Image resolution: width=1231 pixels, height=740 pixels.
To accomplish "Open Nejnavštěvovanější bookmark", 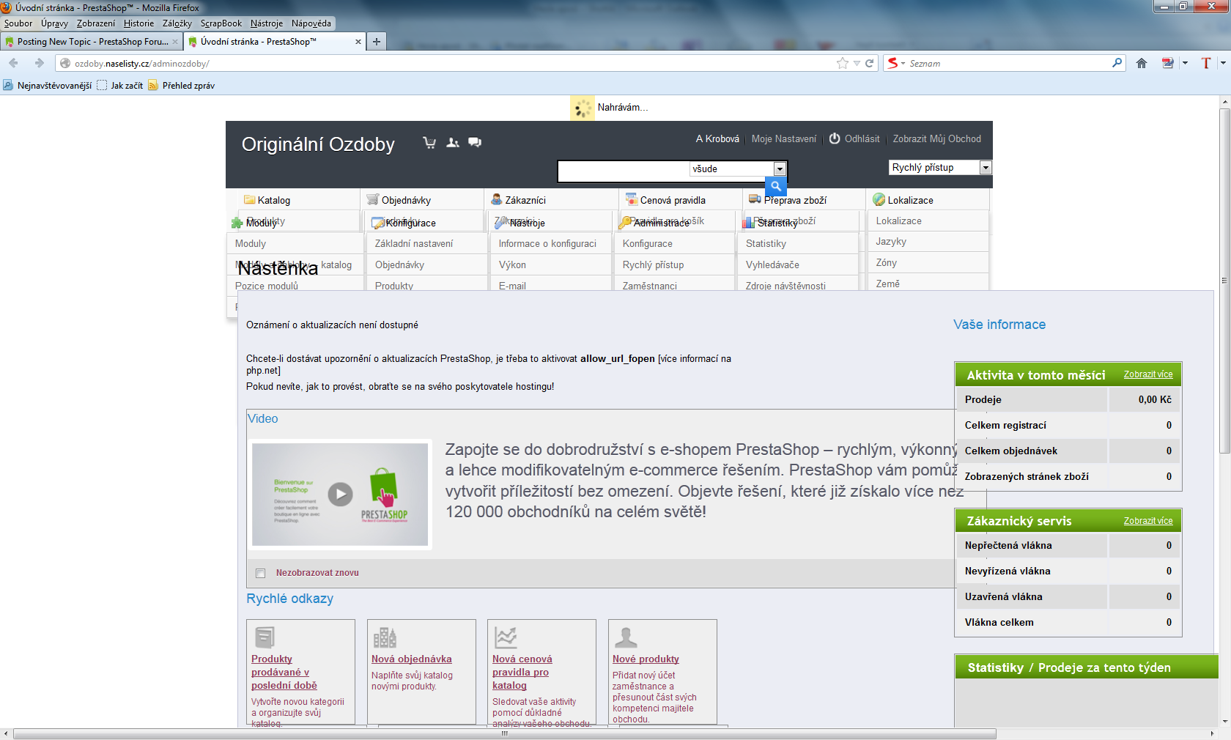I will (x=48, y=86).
